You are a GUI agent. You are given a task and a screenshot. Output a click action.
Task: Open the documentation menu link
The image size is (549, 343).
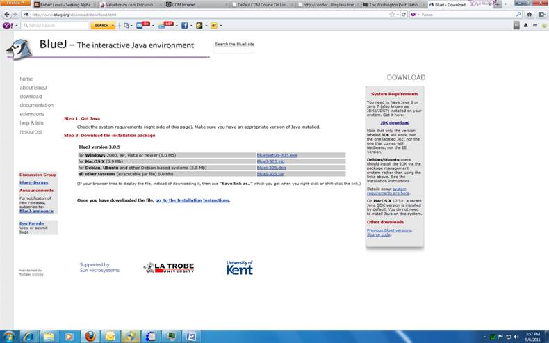click(36, 105)
